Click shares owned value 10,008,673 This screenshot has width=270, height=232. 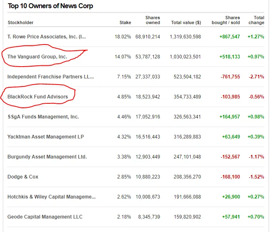click(x=148, y=197)
